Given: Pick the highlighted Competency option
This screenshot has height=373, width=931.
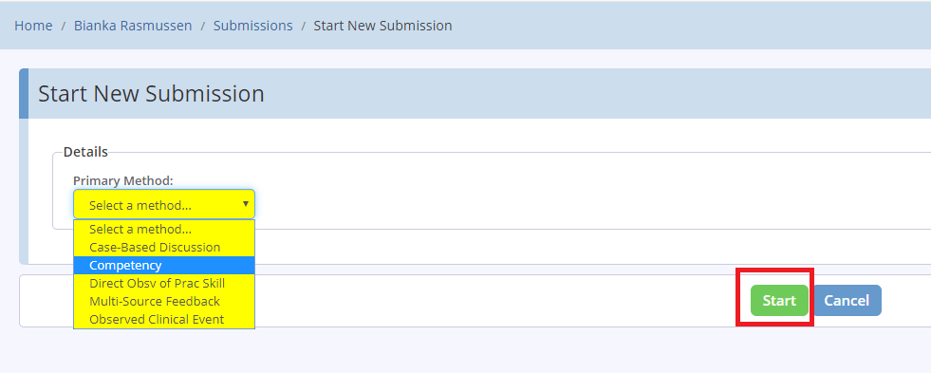Looking at the screenshot, I should (164, 266).
